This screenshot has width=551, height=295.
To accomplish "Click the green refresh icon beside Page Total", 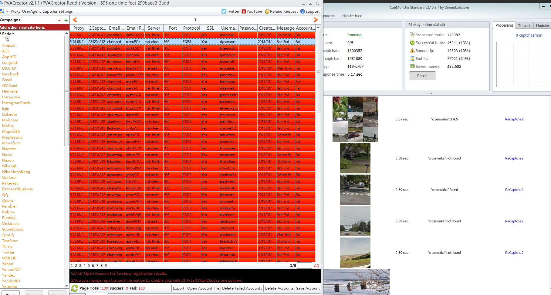I will pos(75,288).
